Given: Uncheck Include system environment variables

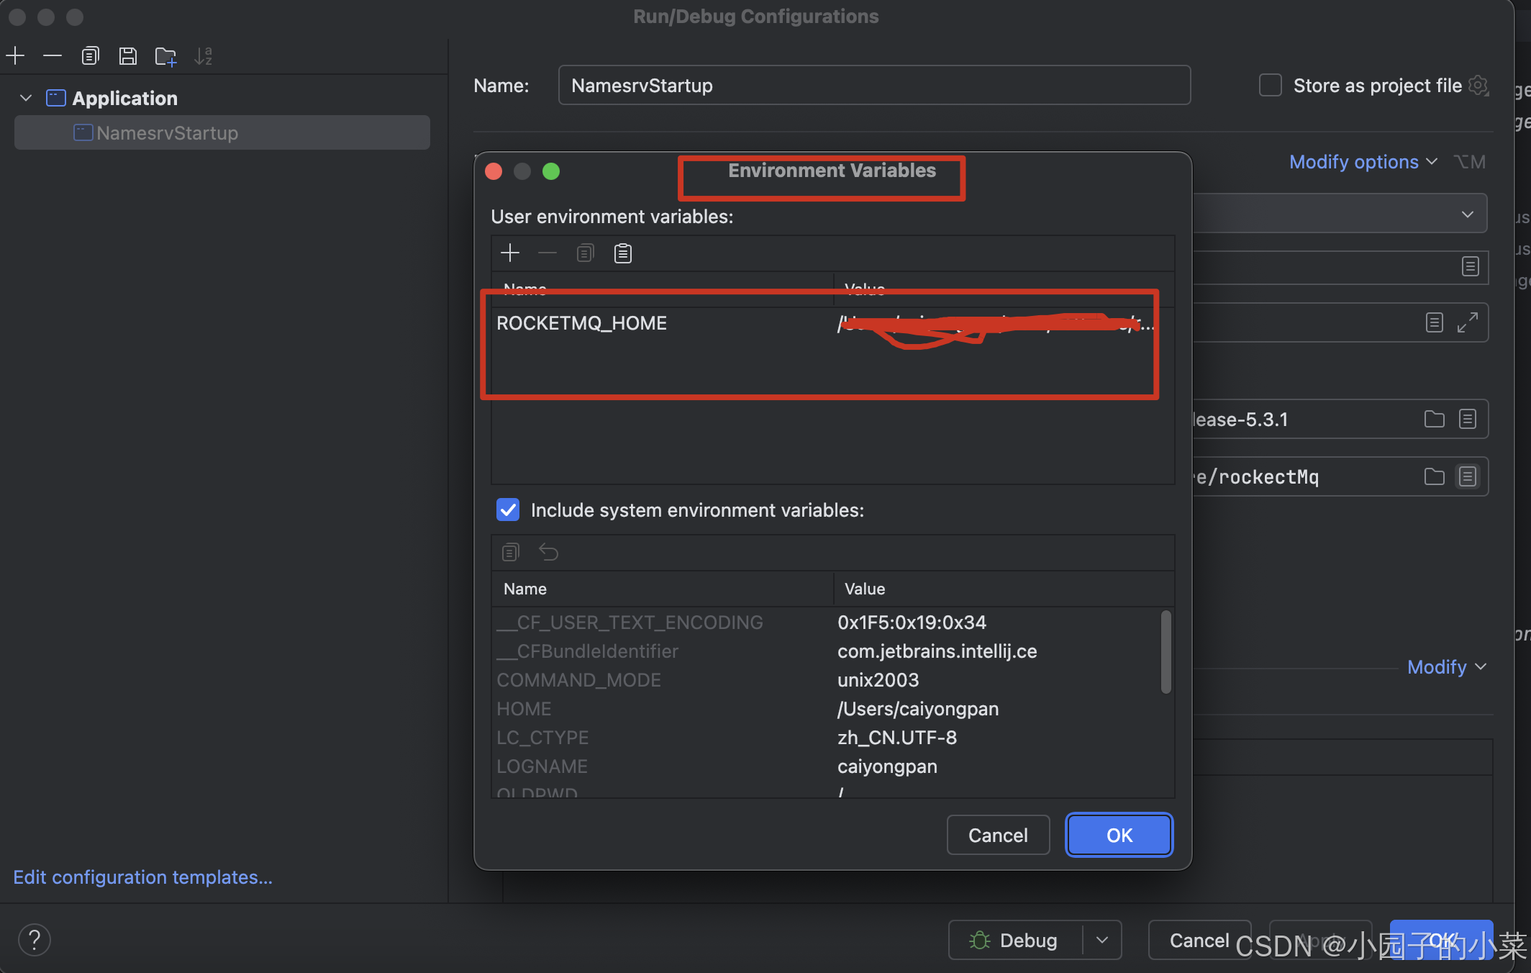Looking at the screenshot, I should [x=508, y=510].
